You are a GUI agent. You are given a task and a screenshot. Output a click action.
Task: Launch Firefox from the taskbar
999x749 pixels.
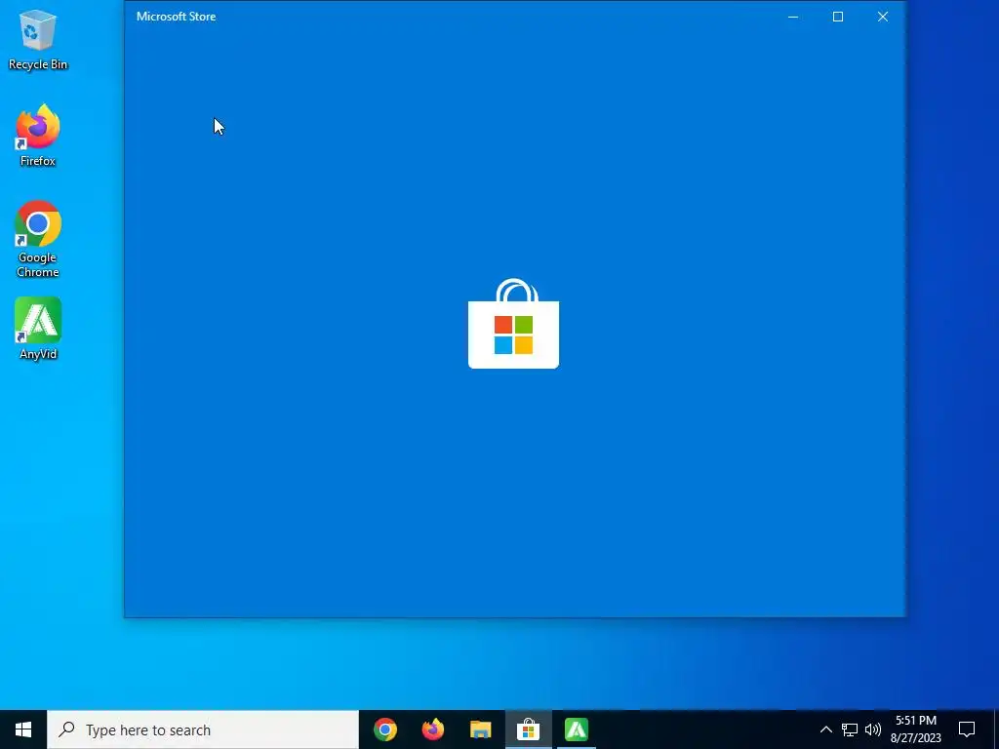[432, 729]
